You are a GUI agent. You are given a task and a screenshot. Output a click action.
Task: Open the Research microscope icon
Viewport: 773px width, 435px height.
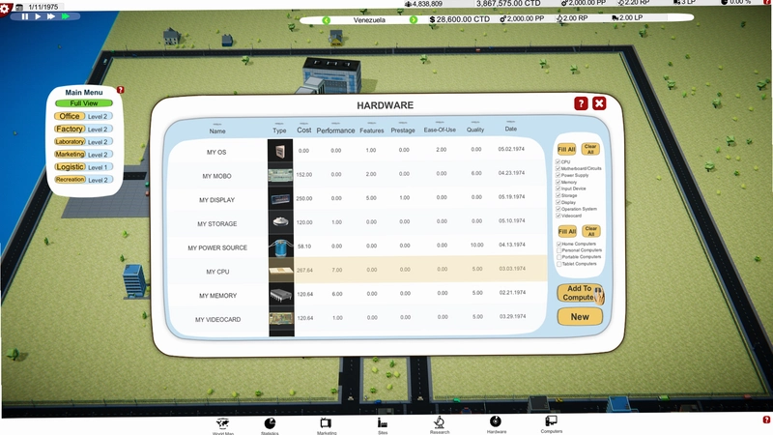439,422
